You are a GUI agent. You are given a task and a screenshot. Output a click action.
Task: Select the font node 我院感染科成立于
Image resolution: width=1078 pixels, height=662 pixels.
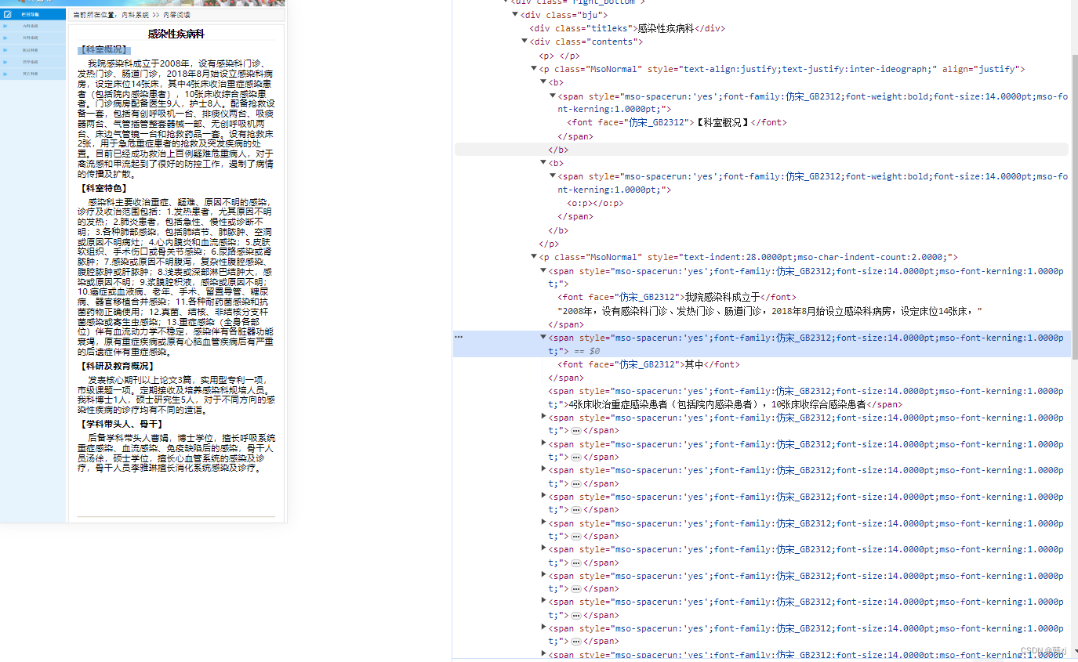click(x=677, y=297)
